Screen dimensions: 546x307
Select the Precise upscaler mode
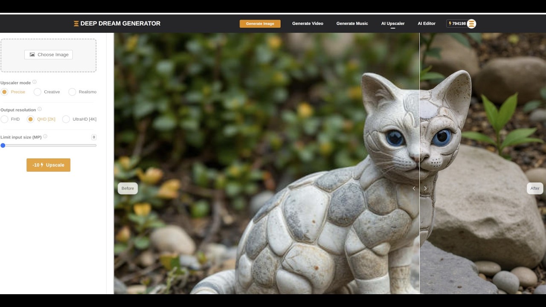[x=5, y=92]
